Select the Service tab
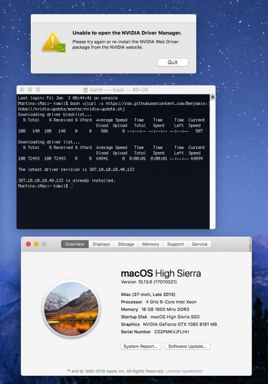The height and width of the screenshot is (384, 268). (x=199, y=244)
